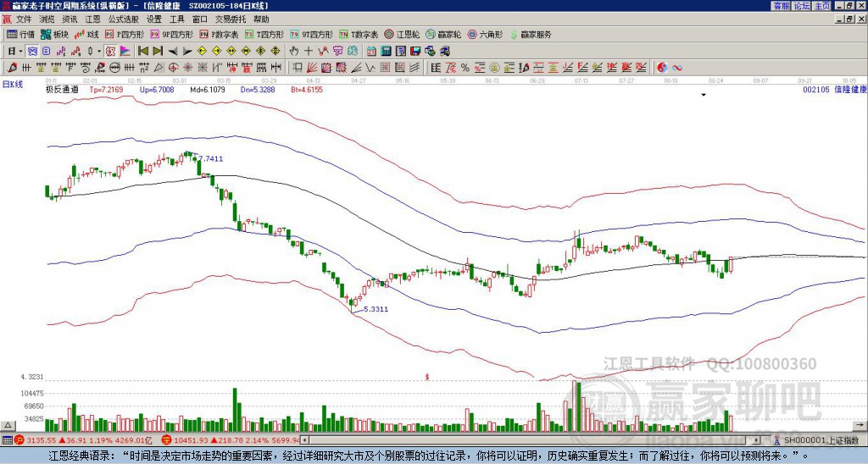
Task: Step chart right with black arrow
Action: (x=187, y=52)
